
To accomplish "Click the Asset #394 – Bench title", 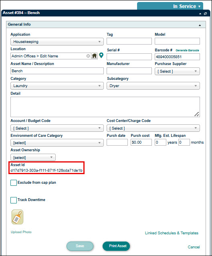I will (x=21, y=13).
